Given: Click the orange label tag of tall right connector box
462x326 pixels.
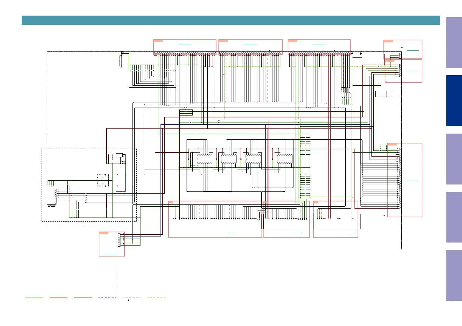Looking at the screenshot, I should pos(392,144).
